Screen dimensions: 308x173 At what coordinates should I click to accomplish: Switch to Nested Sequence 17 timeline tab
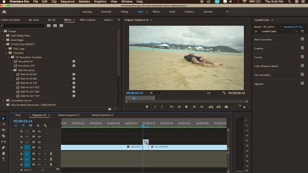[x=69, y=115]
